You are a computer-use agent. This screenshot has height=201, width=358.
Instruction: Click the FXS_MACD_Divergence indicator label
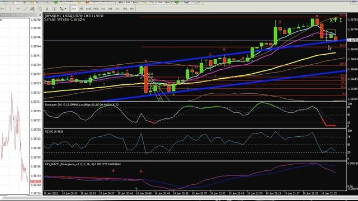[82, 164]
